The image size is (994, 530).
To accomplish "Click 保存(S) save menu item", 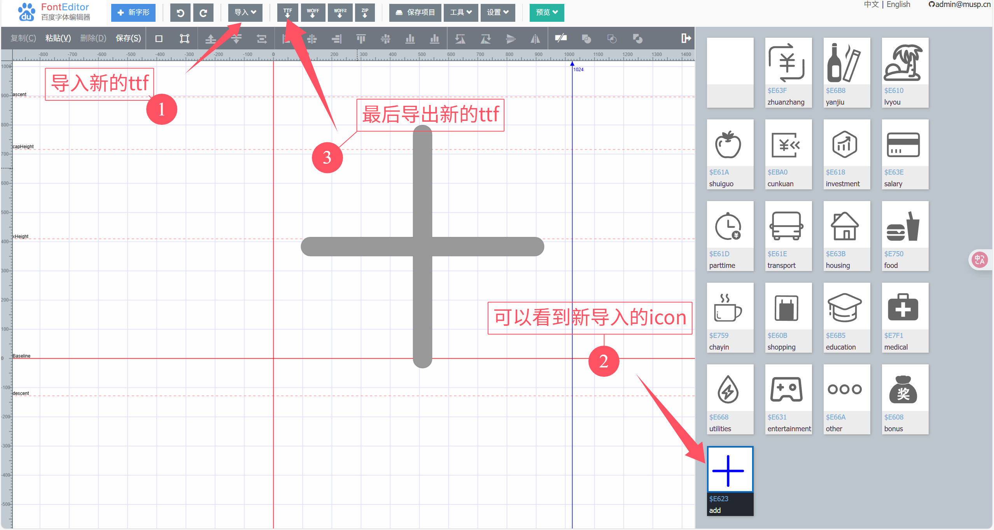I will pyautogui.click(x=128, y=38).
